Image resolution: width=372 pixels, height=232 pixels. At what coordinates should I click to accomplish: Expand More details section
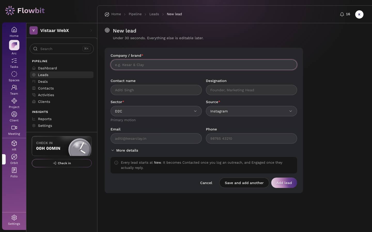click(x=125, y=150)
